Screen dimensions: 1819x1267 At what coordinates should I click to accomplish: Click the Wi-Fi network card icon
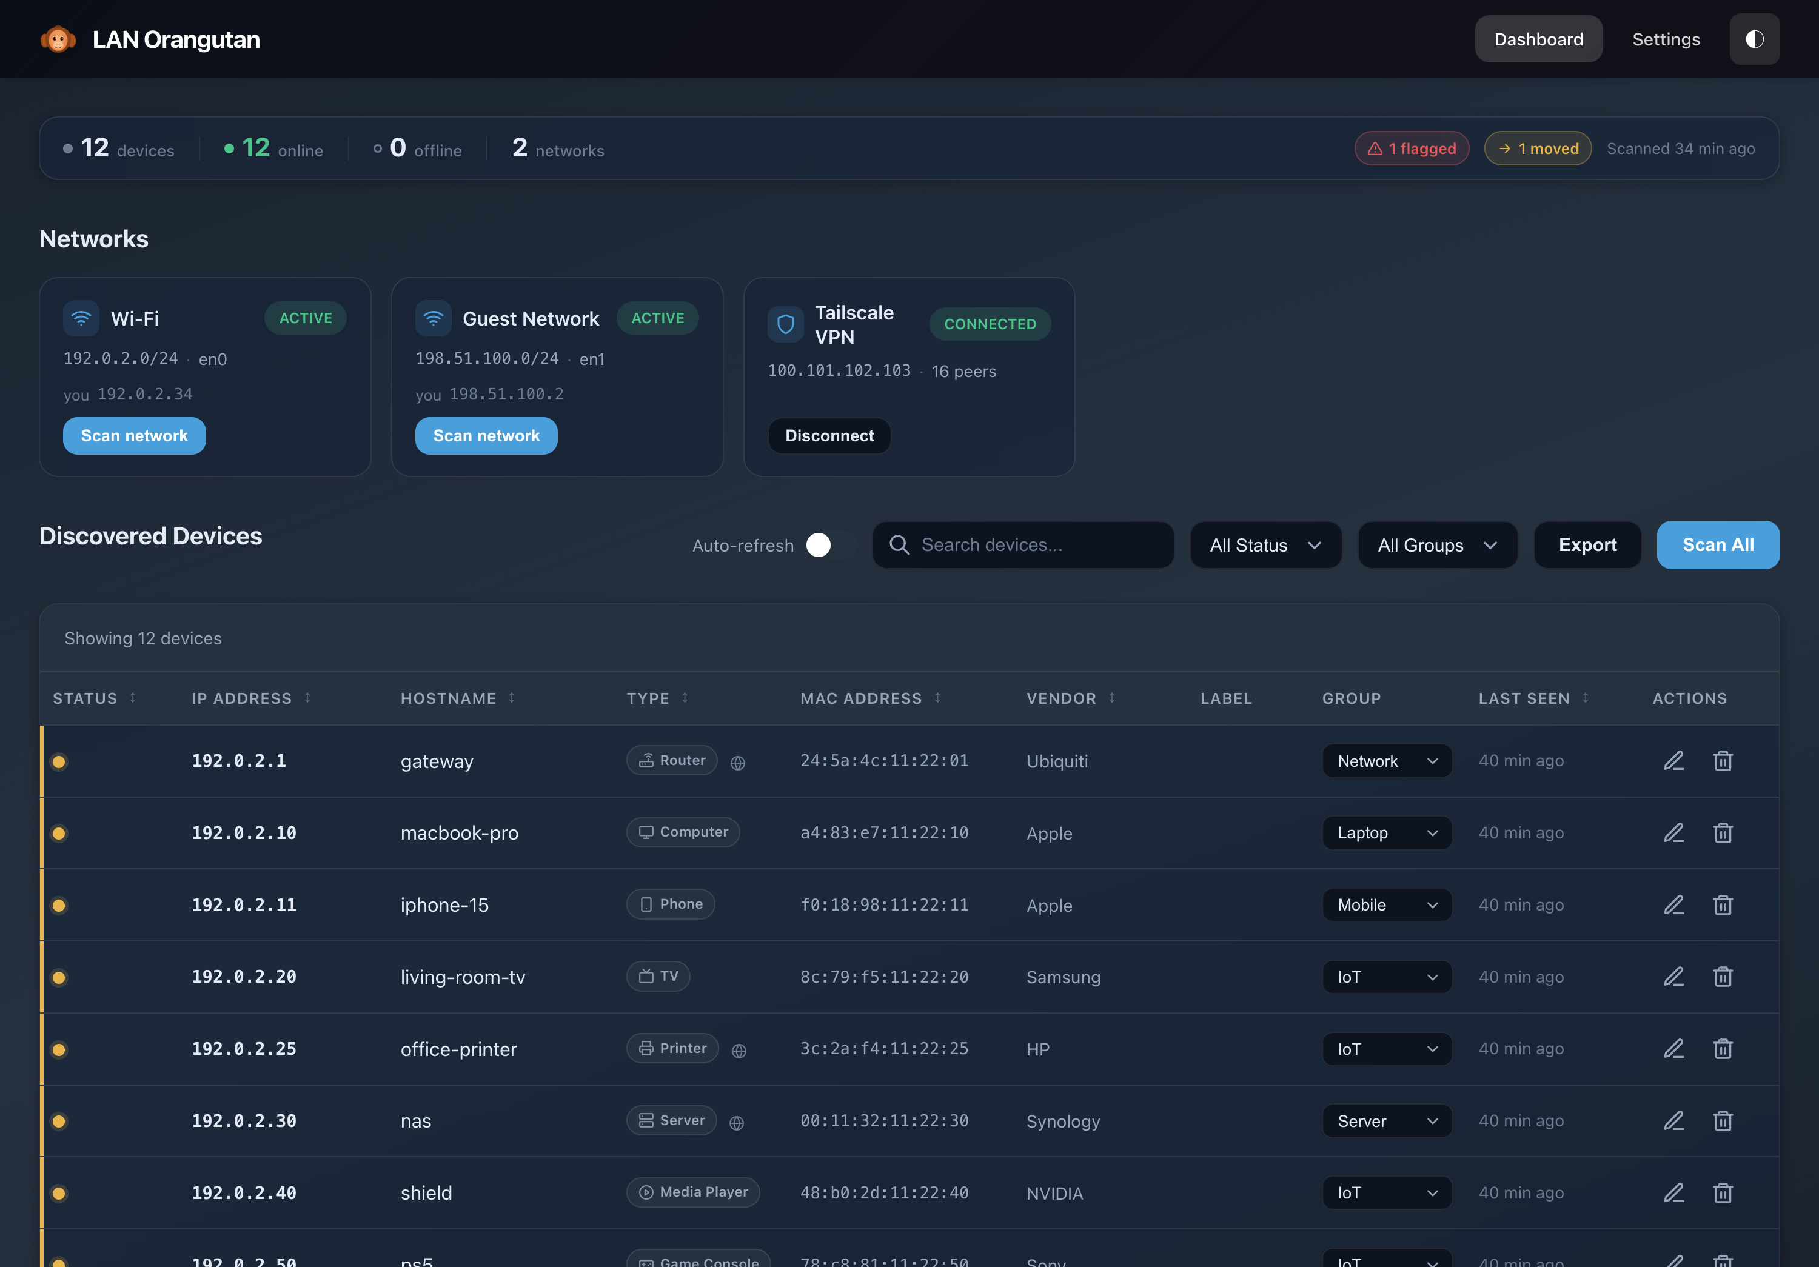tap(81, 318)
